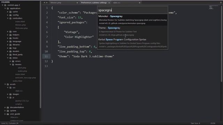Click the "font_size" key on line 3
Image resolution: width=223 pixels, height=125 pixels.
(x=66, y=17)
